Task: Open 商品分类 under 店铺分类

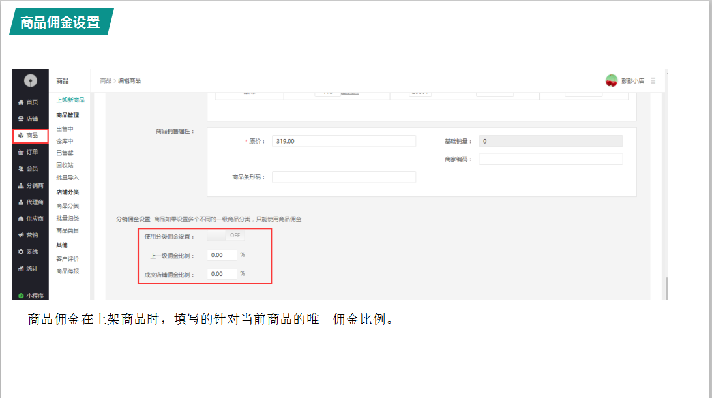Action: 68,206
